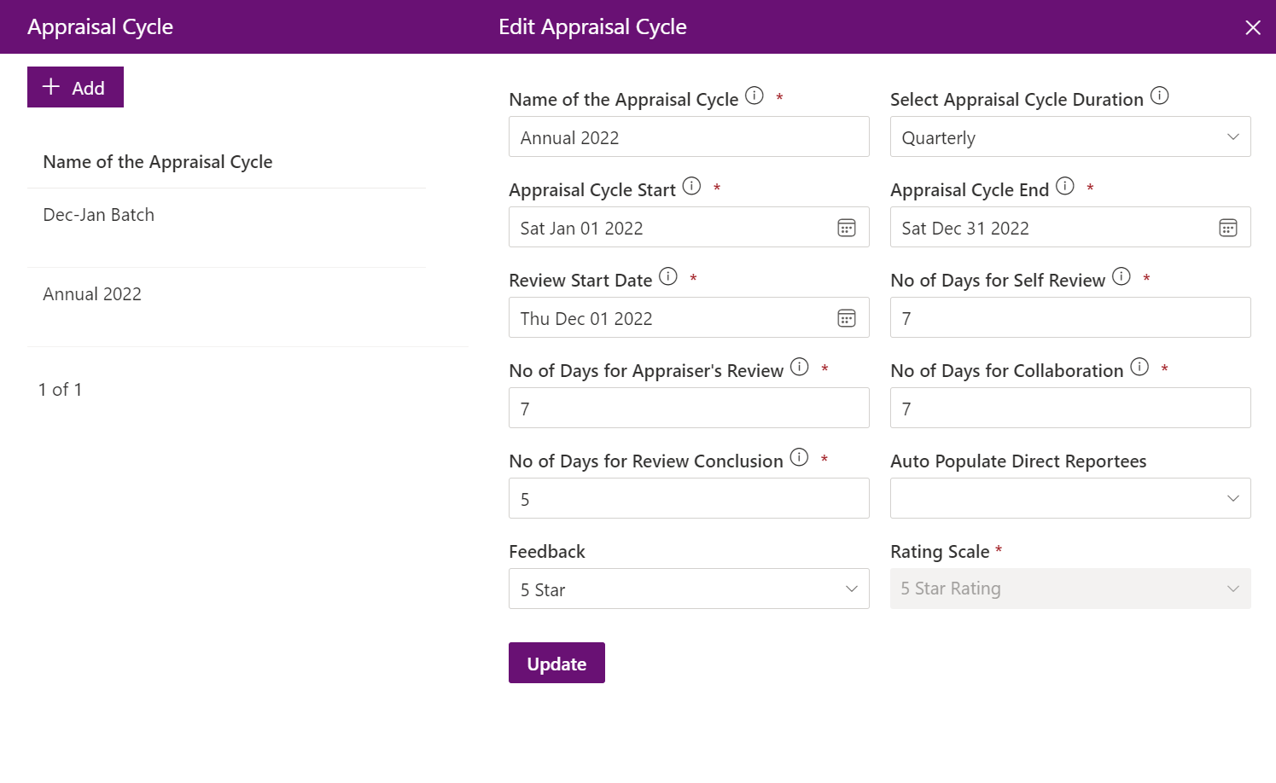The height and width of the screenshot is (783, 1276).
Task: Click info icon beside Appraiser's Review label
Action: [799, 367]
